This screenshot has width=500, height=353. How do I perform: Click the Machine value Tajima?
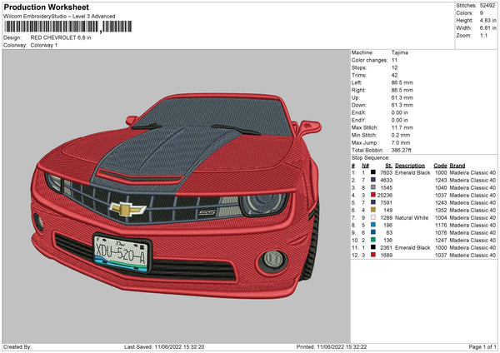click(399, 52)
